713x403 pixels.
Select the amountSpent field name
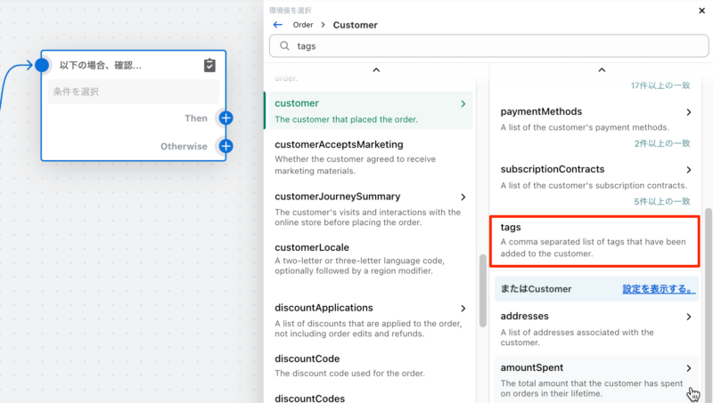[531, 367]
